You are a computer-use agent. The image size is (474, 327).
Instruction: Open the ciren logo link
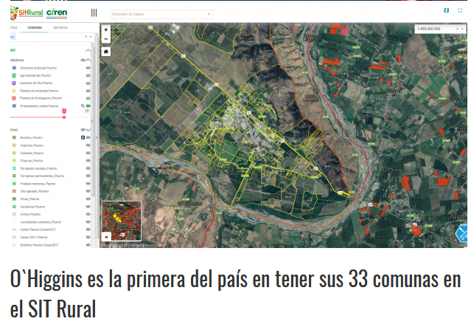(x=57, y=13)
